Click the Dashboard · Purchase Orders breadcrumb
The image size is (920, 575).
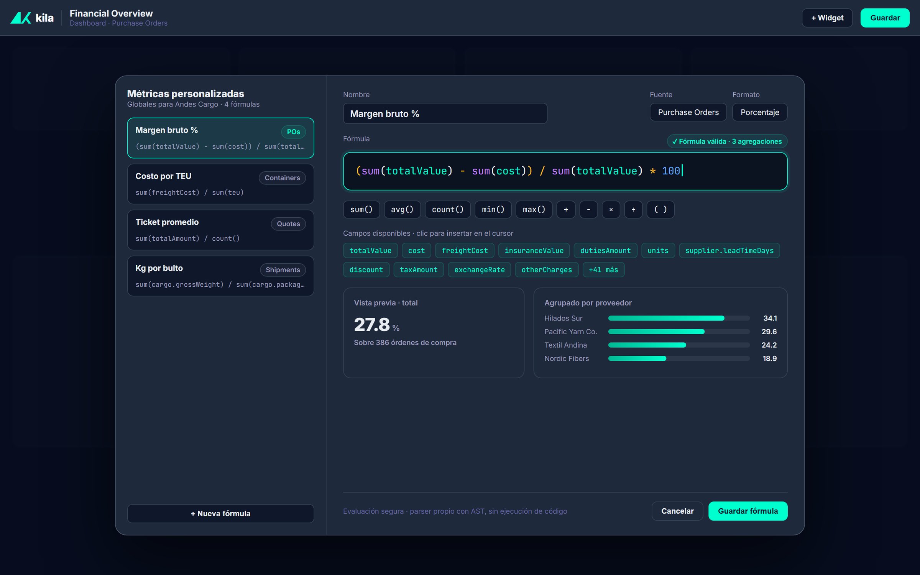(118, 23)
